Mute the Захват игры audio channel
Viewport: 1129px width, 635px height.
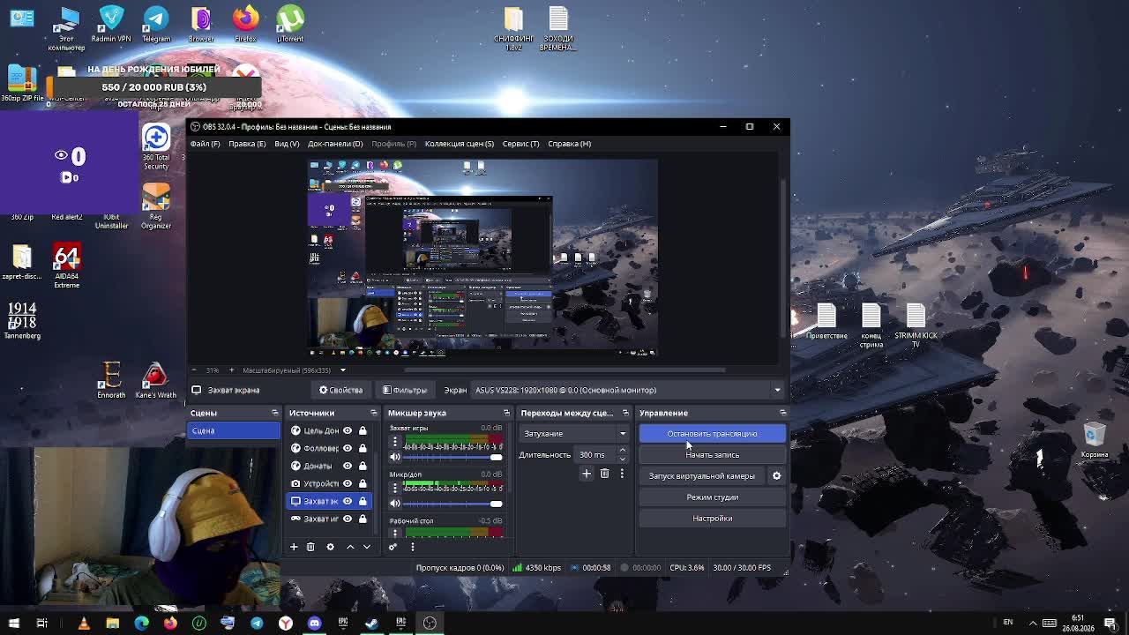(x=394, y=457)
